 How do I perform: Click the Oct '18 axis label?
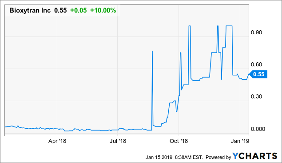[x=179, y=141]
